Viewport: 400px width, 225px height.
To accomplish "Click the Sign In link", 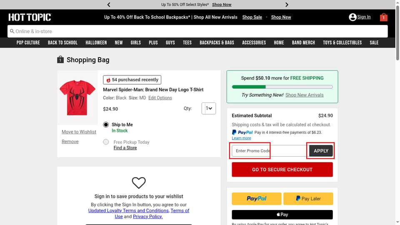I will [364, 17].
